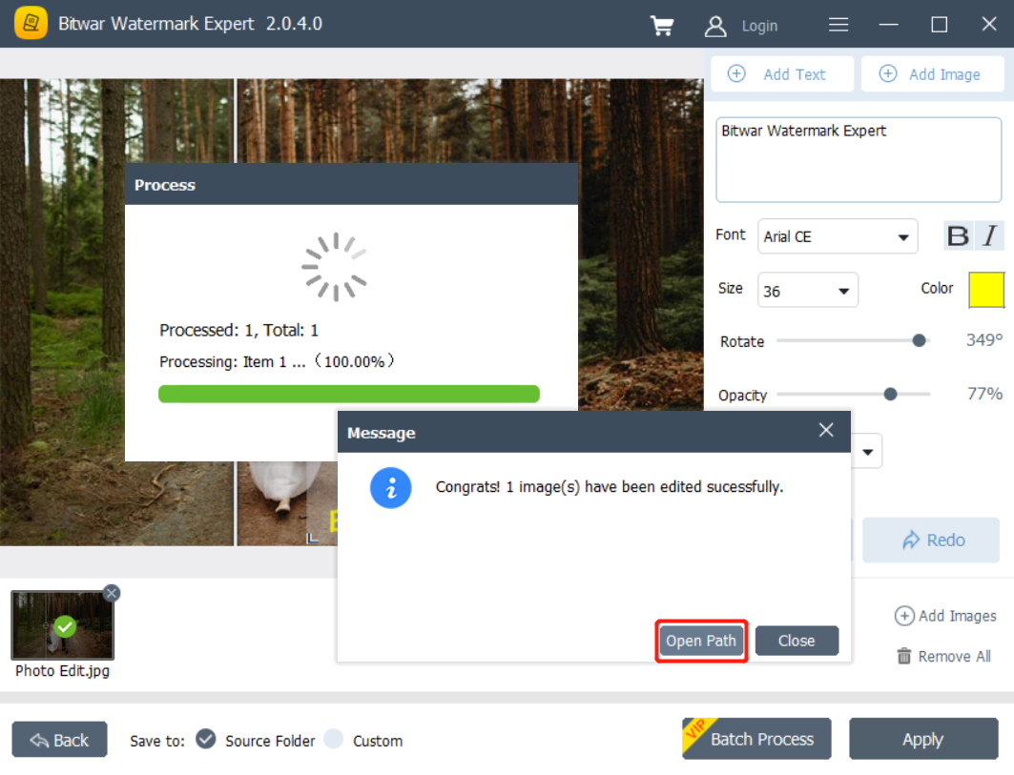Click the Processed: 1, Total: 1 text
This screenshot has width=1014, height=775.
(x=238, y=330)
